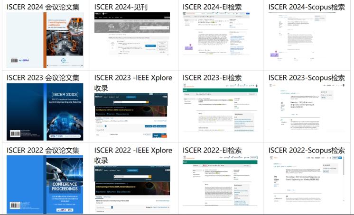Select the 'ISCER 2022-EI检索' heading text

coord(212,150)
